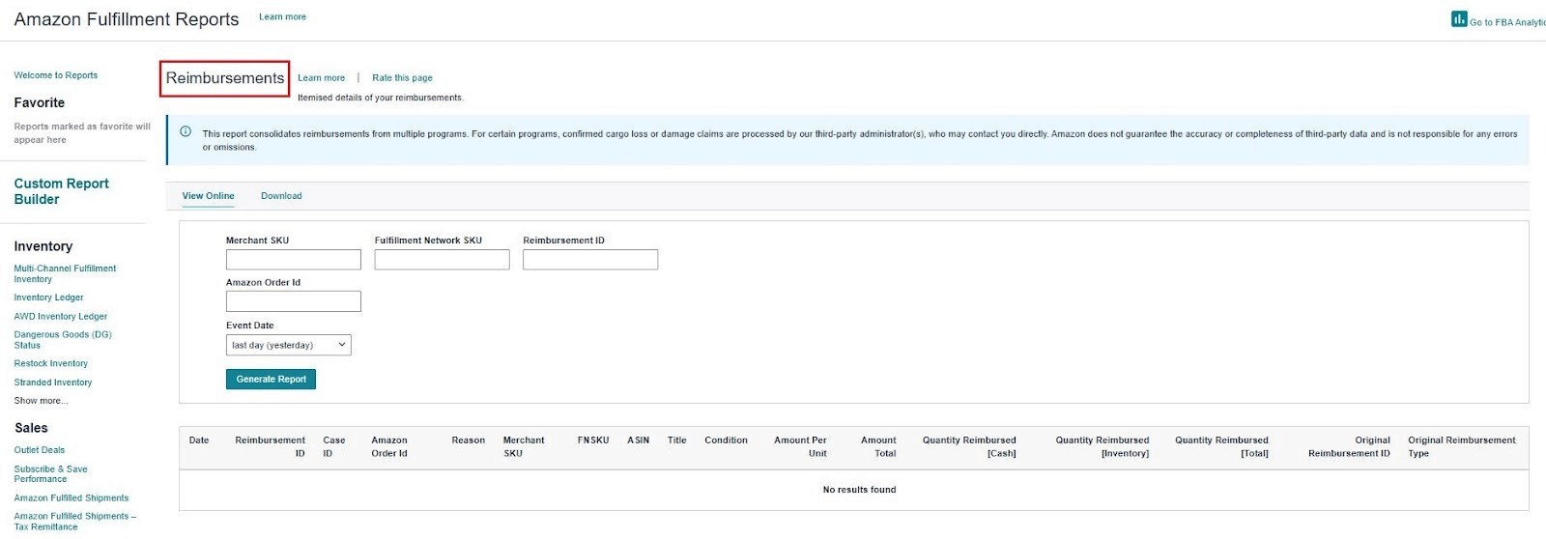Click Quantity Reimbursed [Total] column header
The image size is (1546, 539).
coord(1221,447)
